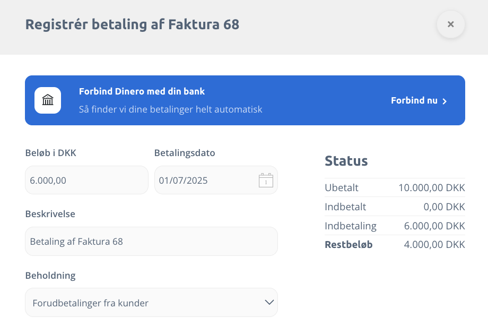Viewport: 488px width, 326px height.
Task: Close the Registrér betaling dialog
Action: coord(450,24)
